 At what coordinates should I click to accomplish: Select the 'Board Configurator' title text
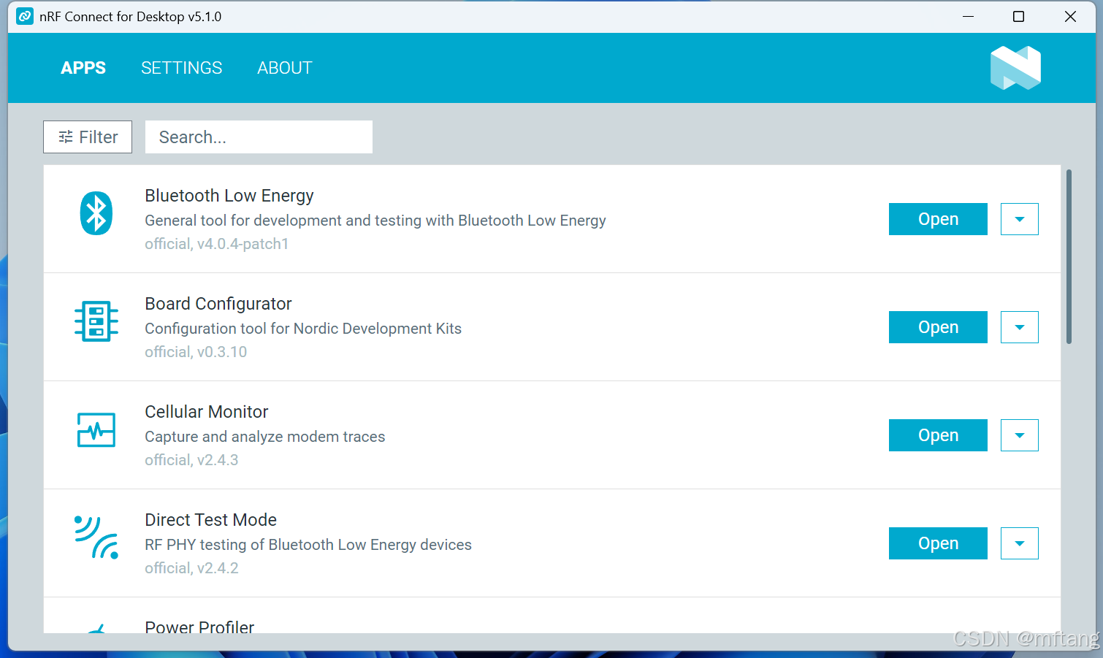click(x=218, y=304)
